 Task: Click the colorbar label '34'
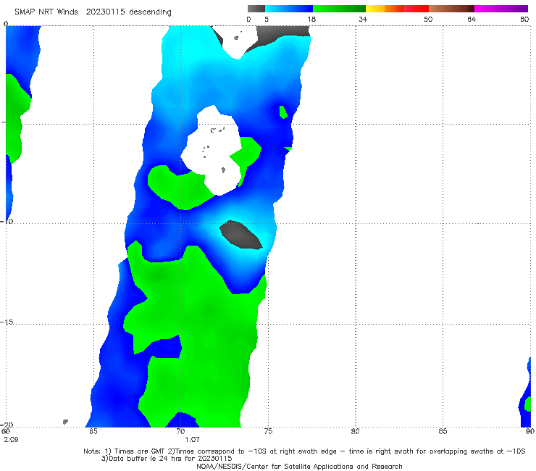pyautogui.click(x=363, y=19)
